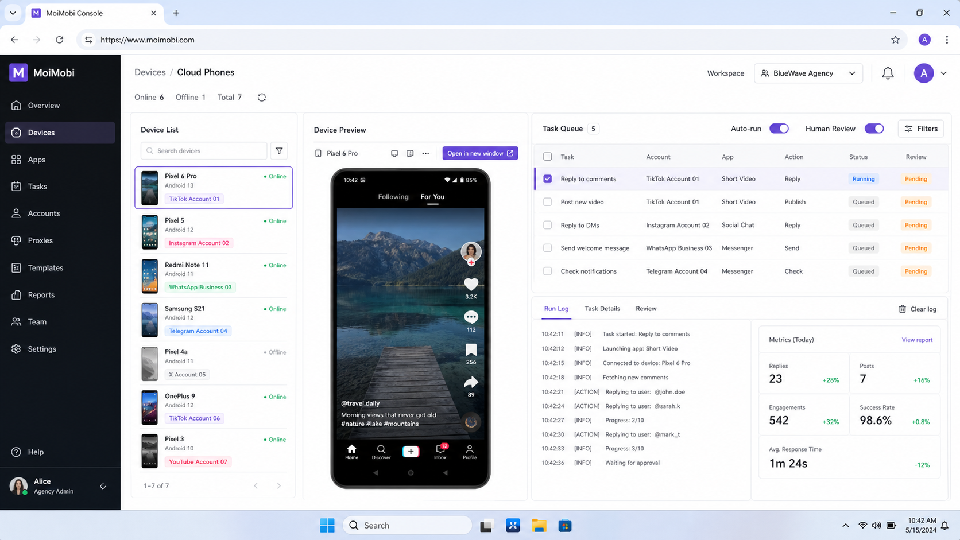This screenshot has height=540, width=960.
Task: Click the TikTok Account 06 tag
Action: [194, 418]
